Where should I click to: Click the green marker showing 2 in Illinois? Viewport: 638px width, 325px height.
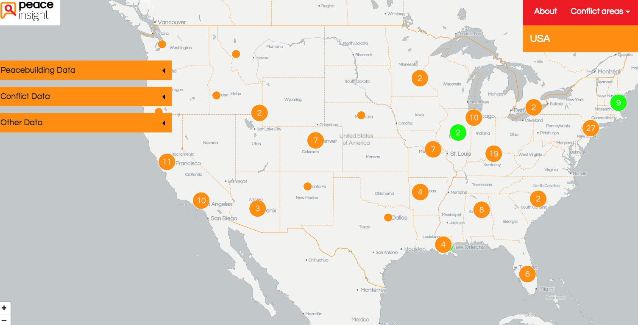[x=458, y=133]
